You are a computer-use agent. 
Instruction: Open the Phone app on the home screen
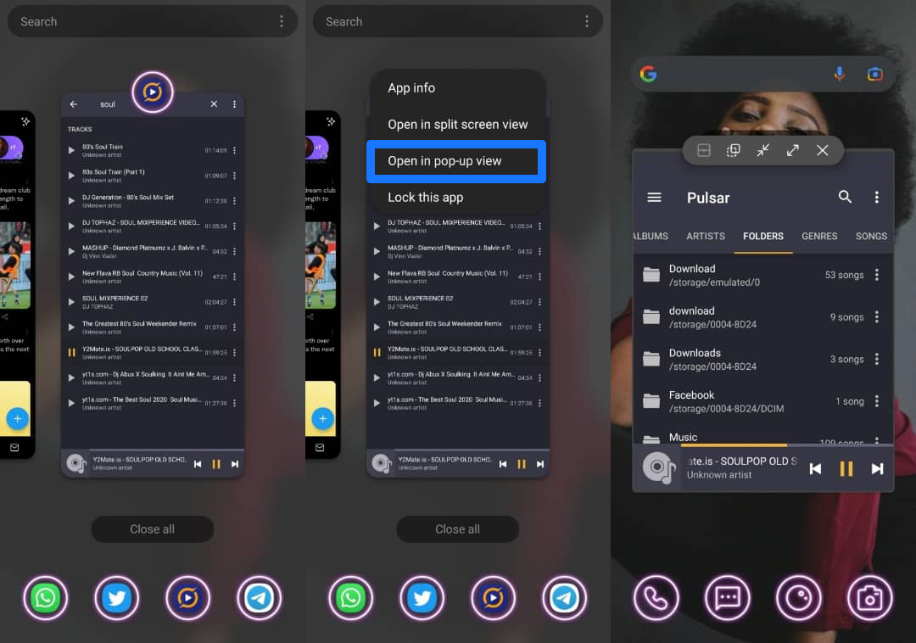click(x=656, y=598)
